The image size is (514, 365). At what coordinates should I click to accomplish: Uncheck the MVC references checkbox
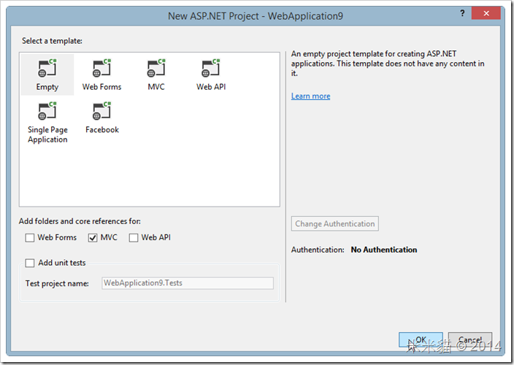(93, 237)
